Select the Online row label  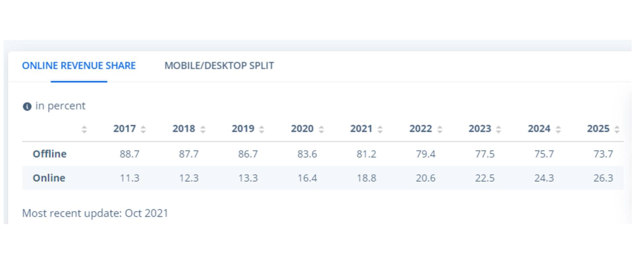click(49, 178)
